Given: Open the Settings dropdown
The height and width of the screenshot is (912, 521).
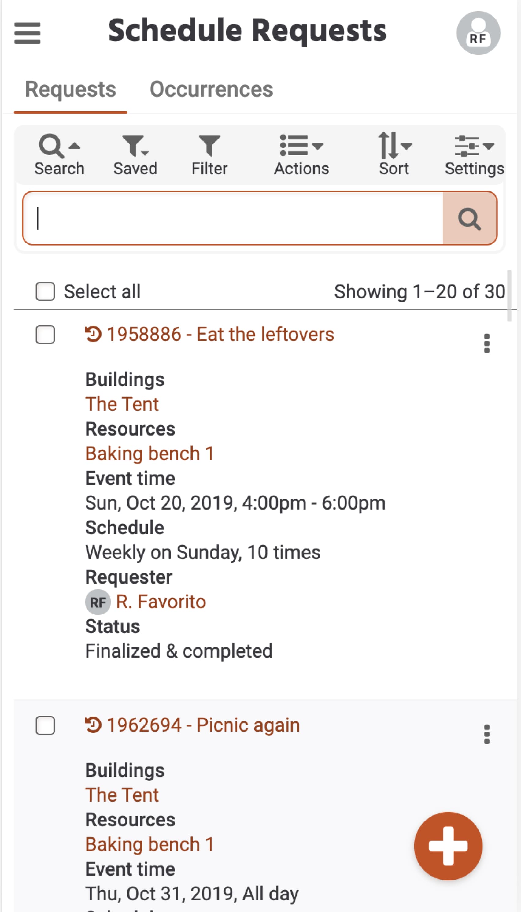Looking at the screenshot, I should pyautogui.click(x=475, y=155).
